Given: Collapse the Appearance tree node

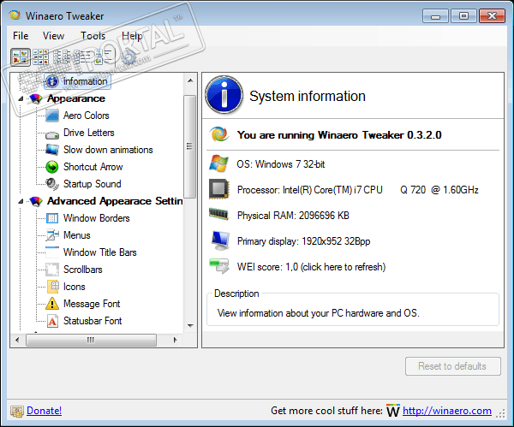Looking at the screenshot, I should [x=21, y=99].
